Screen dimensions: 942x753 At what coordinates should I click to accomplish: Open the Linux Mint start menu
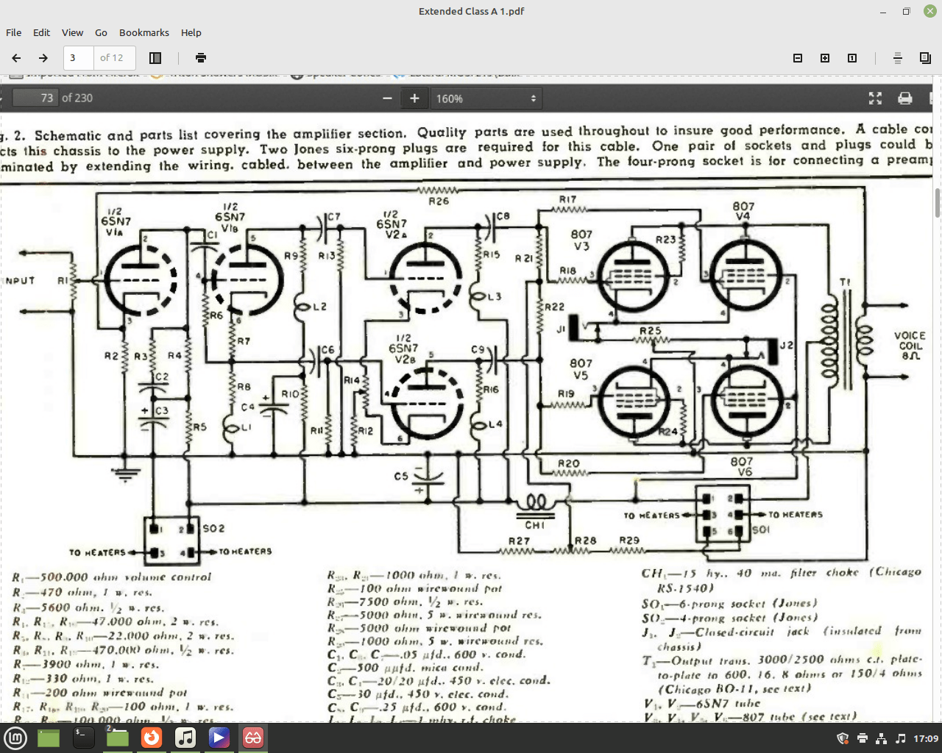(x=15, y=738)
